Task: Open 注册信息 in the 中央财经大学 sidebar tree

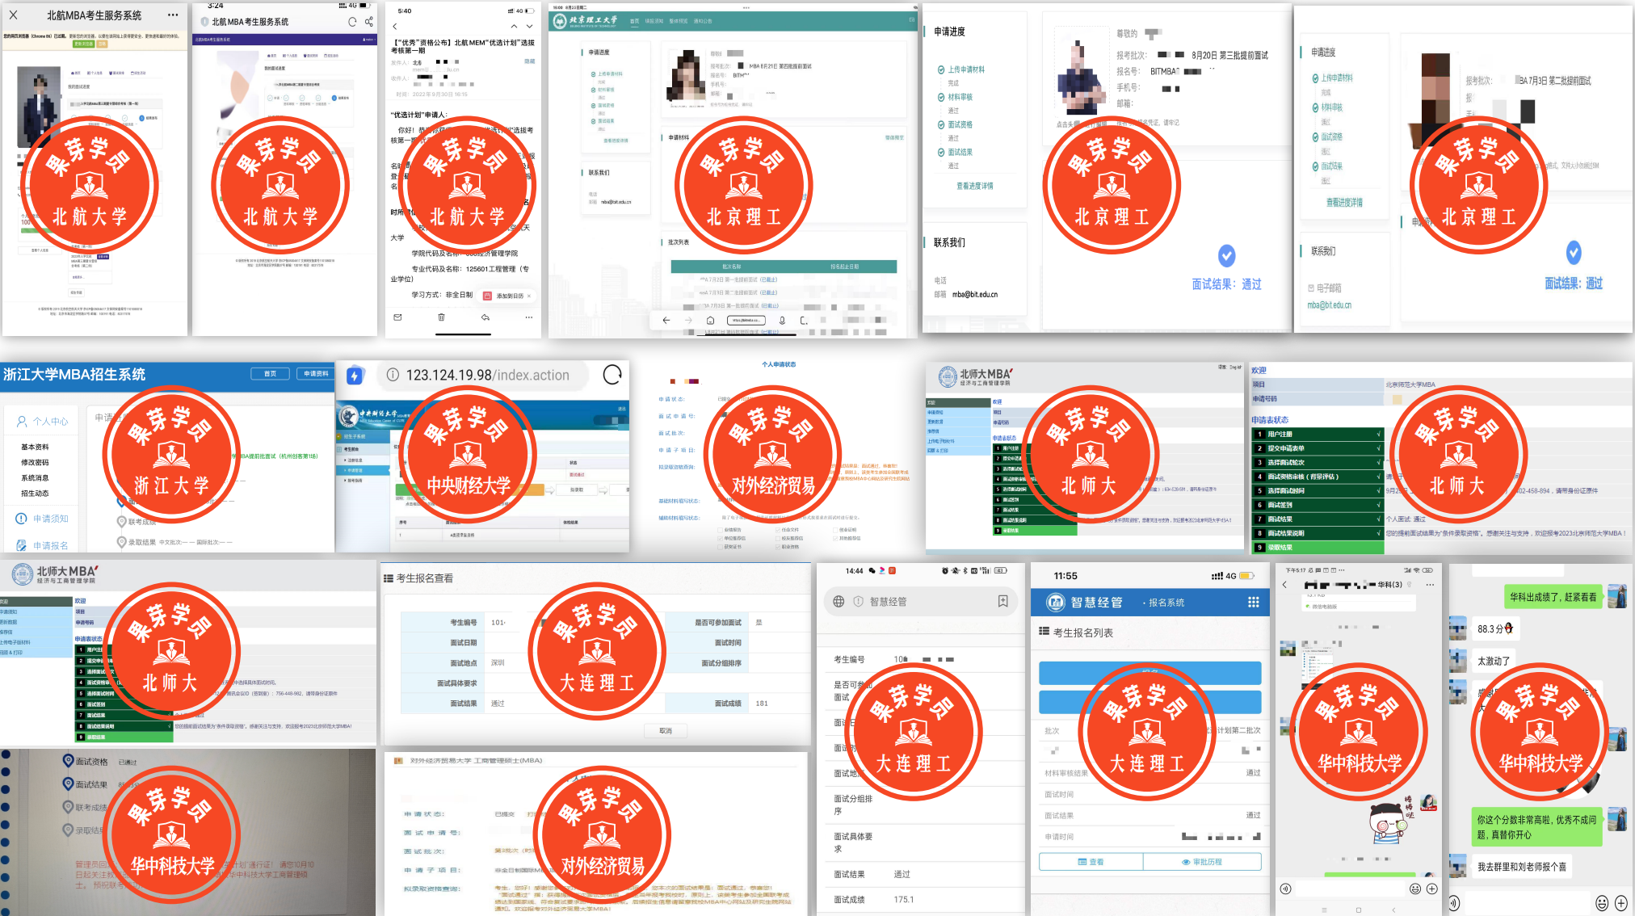Action: click(355, 460)
